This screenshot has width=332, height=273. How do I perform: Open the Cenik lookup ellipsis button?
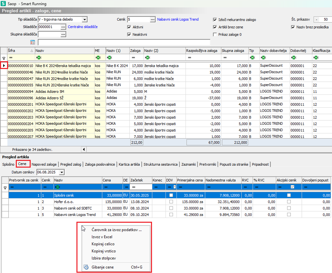pos(152,19)
